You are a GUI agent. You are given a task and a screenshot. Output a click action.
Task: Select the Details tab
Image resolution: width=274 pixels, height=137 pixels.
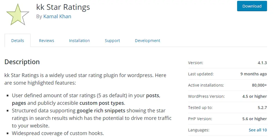[18, 40]
